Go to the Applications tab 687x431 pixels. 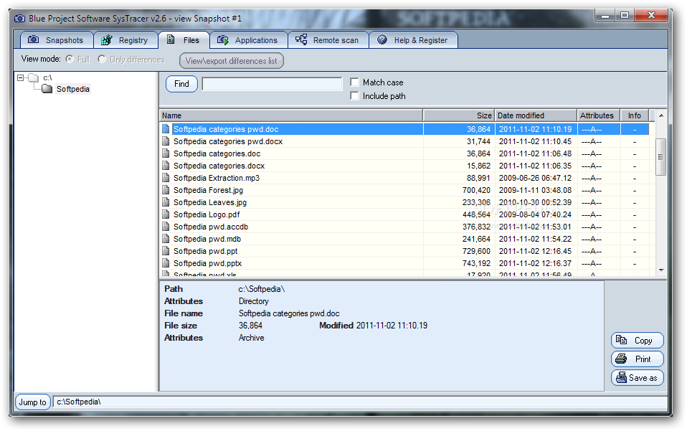(x=248, y=40)
